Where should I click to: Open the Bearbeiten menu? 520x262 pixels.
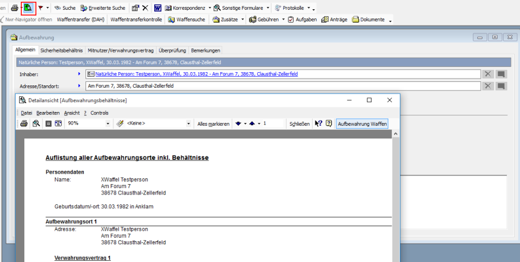coord(48,113)
